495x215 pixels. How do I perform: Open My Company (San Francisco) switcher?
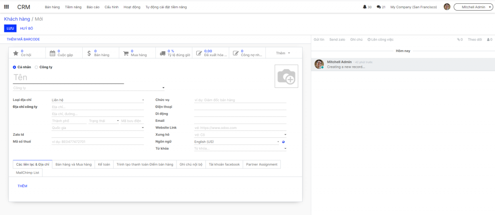coord(414,7)
